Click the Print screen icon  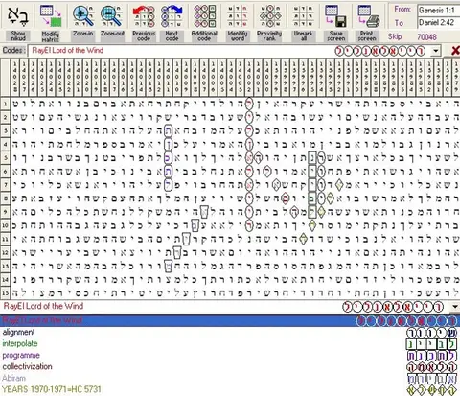(368, 16)
